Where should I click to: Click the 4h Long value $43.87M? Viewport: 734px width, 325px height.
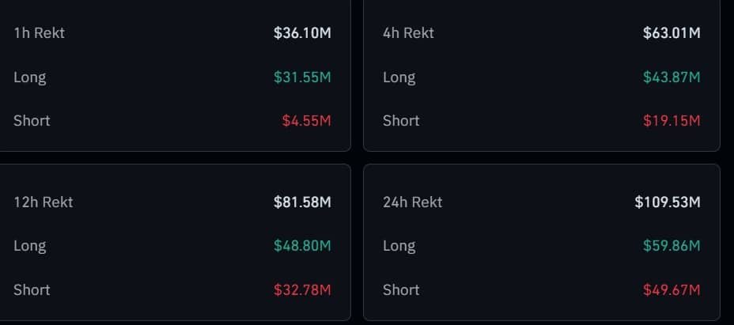pos(672,77)
